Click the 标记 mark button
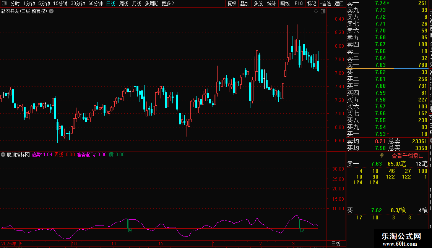The image size is (432, 248). click(312, 3)
